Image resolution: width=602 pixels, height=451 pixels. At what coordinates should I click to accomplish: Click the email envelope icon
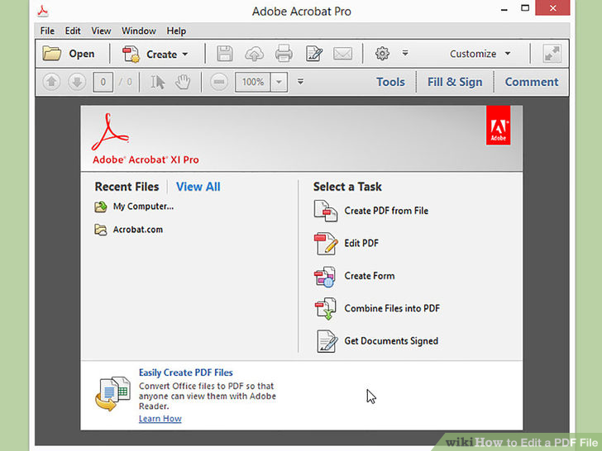pos(343,54)
